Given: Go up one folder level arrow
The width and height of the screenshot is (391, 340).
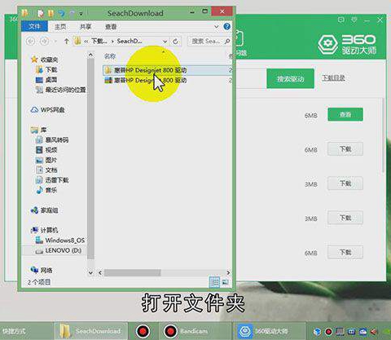Looking at the screenshot, I should click(67, 42).
